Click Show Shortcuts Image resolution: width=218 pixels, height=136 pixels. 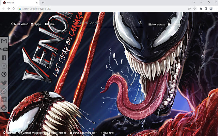pyautogui.click(x=157, y=24)
